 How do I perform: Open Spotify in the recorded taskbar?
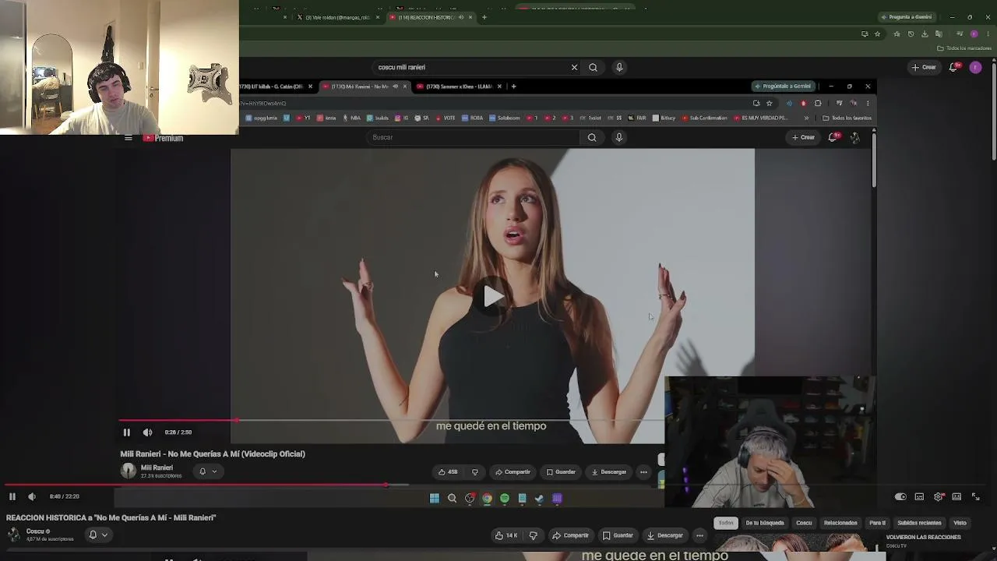[x=505, y=499]
